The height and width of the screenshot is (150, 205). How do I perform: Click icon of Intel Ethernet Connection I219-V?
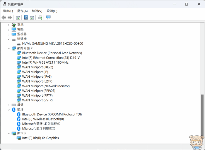coord(19,58)
